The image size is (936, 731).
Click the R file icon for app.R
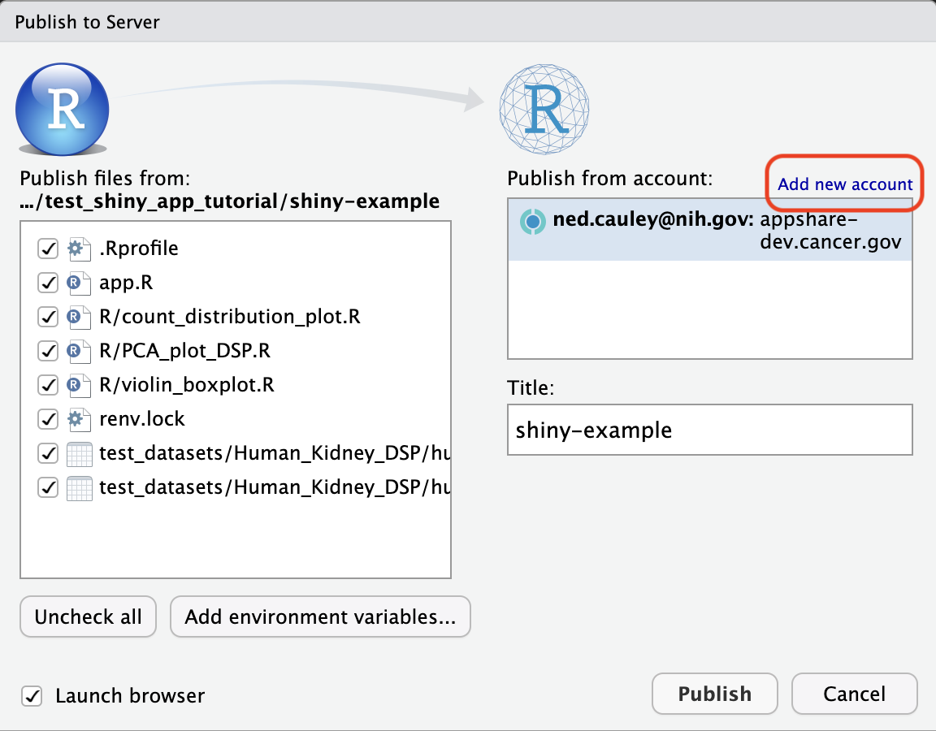click(x=77, y=283)
